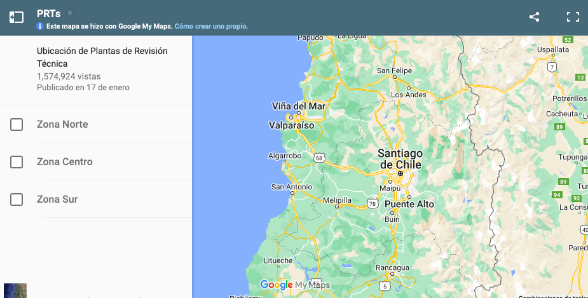Click the green route 13 marker

coord(580,78)
